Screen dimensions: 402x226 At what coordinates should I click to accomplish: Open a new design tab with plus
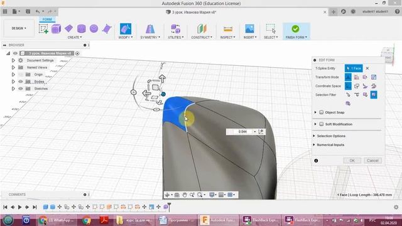click(334, 12)
